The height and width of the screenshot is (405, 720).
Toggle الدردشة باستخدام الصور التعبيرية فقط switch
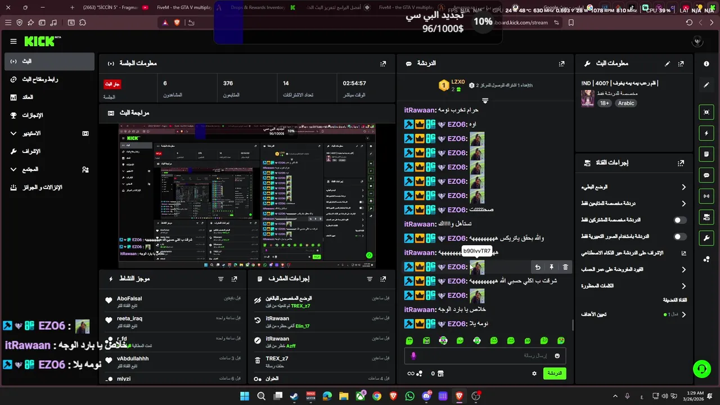tap(680, 237)
